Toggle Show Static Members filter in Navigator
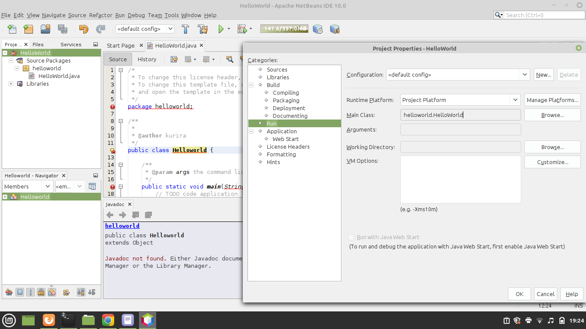This screenshot has height=329, width=586. pyautogui.click(x=30, y=292)
